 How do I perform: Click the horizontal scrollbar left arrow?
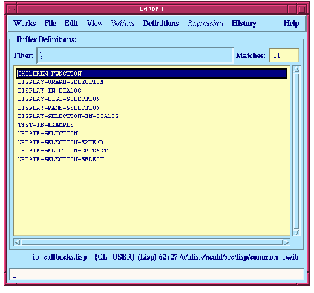click(x=17, y=242)
